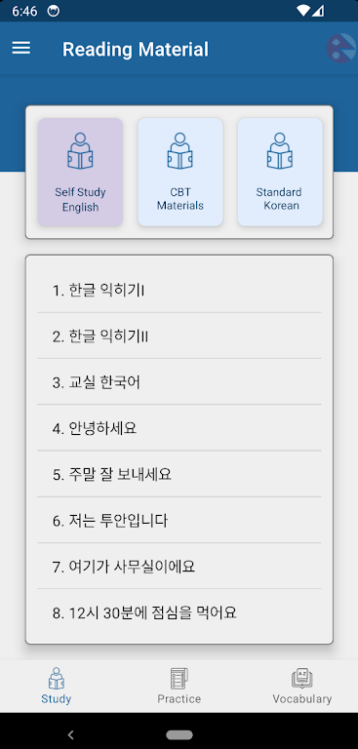Open lesson 6. 저는 투안입니다

click(x=179, y=520)
